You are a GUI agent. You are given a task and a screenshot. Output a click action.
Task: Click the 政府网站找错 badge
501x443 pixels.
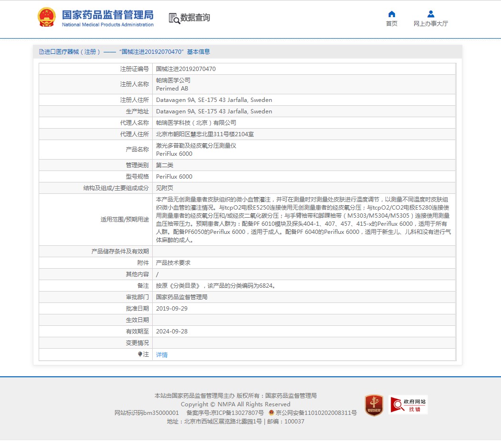[408, 405]
